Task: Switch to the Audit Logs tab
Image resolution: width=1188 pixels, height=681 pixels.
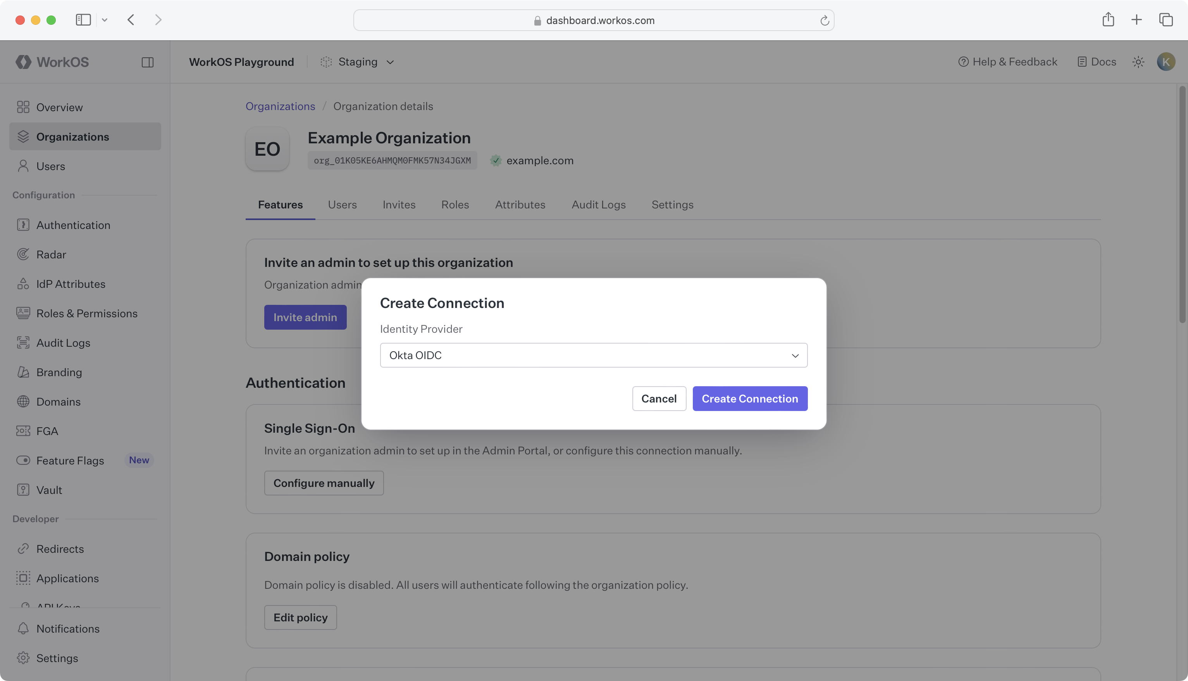Action: pos(599,205)
